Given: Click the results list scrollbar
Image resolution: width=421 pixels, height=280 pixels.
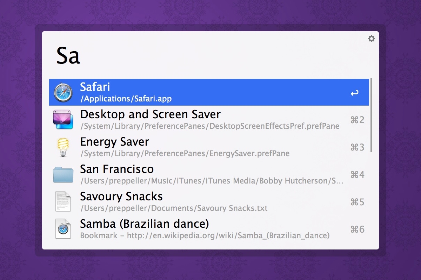Looking at the screenshot, I should click(371, 115).
